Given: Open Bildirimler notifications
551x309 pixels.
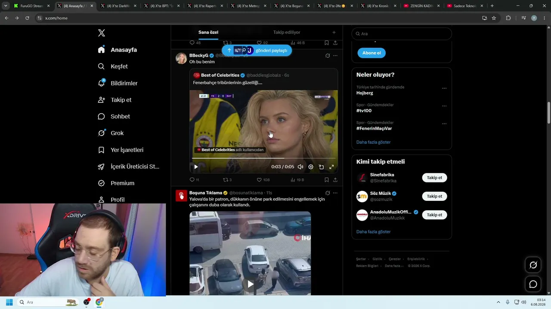Looking at the screenshot, I should tap(118, 83).
